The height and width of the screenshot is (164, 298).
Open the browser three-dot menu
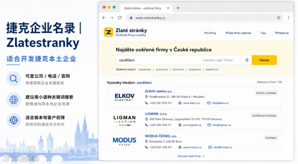tap(289, 18)
